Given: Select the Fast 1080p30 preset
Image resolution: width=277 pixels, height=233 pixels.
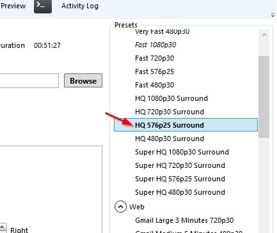Looking at the screenshot, I should pos(155,45).
